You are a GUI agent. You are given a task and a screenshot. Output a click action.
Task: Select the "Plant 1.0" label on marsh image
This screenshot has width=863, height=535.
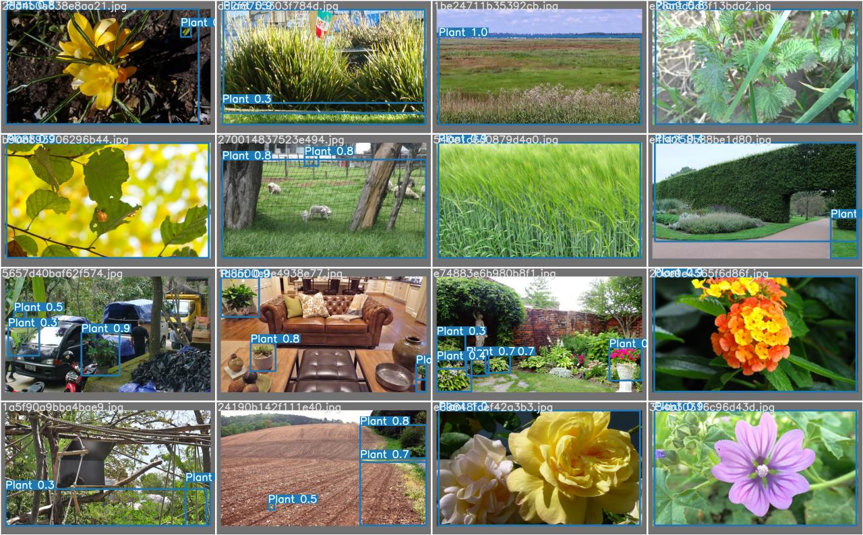click(463, 32)
